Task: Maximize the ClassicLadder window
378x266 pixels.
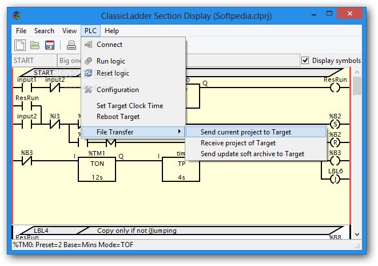Action: pos(329,14)
